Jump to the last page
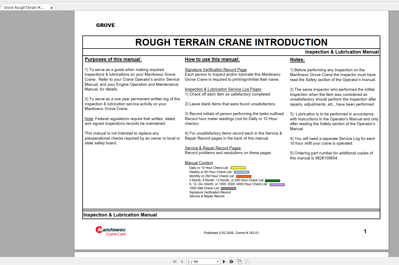This screenshot has width=399, height=265. (232, 261)
